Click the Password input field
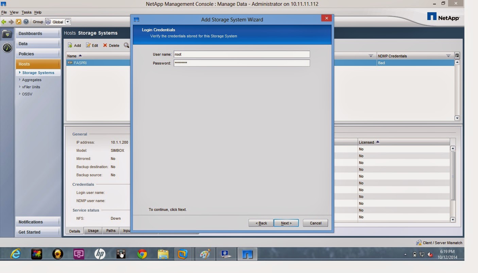Image resolution: width=478 pixels, height=273 pixels. 241,63
